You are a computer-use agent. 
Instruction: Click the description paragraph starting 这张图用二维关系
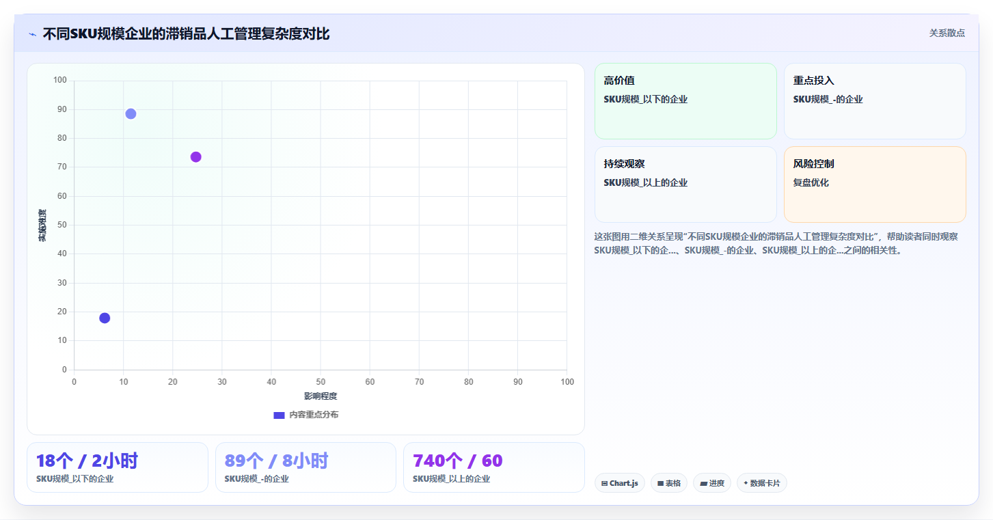(x=776, y=243)
